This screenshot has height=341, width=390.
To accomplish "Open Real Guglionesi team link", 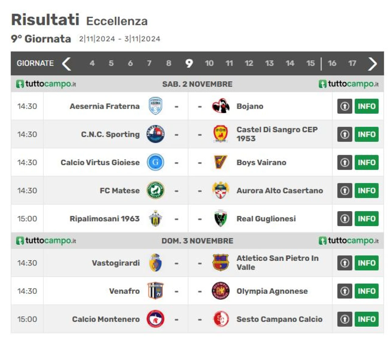I will pos(266,218).
